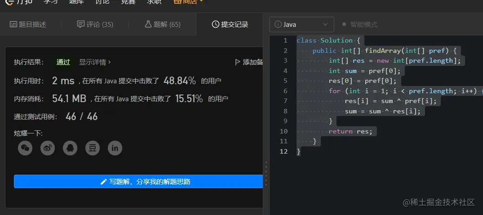This screenshot has width=483, height=215.
Task: Click the 15.51% memory percentile
Action: pyautogui.click(x=189, y=99)
